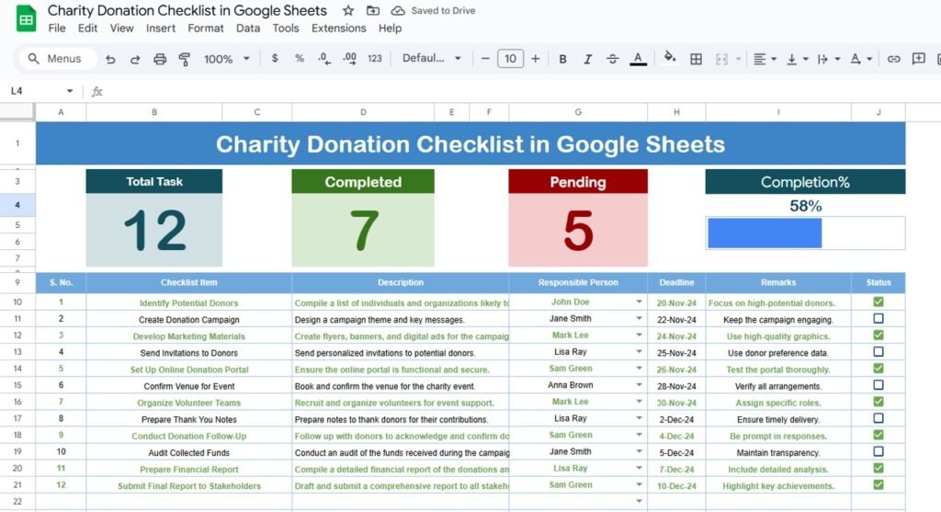Open the borders tool

coord(696,59)
